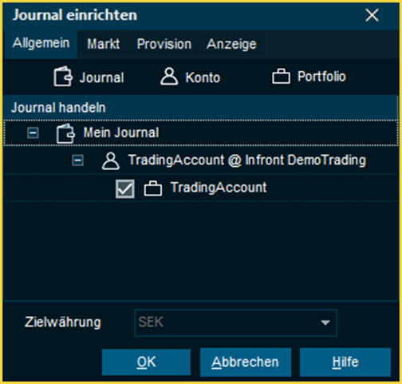The width and height of the screenshot is (402, 384).
Task: Switch to the Allgemein tab
Action: click(41, 43)
